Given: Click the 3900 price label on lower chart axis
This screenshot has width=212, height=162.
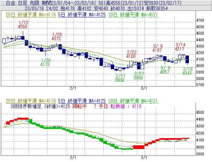Looking at the screenshot, I should click(200, 154).
